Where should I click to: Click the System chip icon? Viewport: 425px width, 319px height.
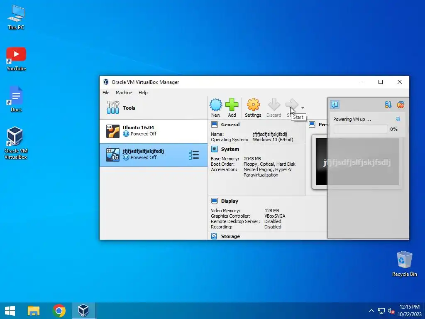(x=215, y=149)
